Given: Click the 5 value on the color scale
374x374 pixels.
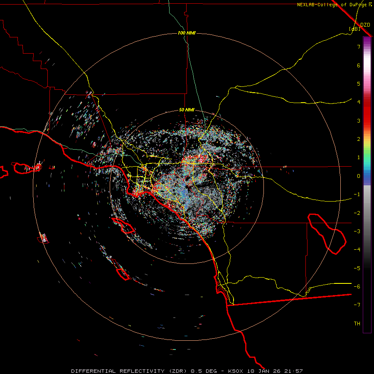Looking at the screenshot, I should [359, 84].
